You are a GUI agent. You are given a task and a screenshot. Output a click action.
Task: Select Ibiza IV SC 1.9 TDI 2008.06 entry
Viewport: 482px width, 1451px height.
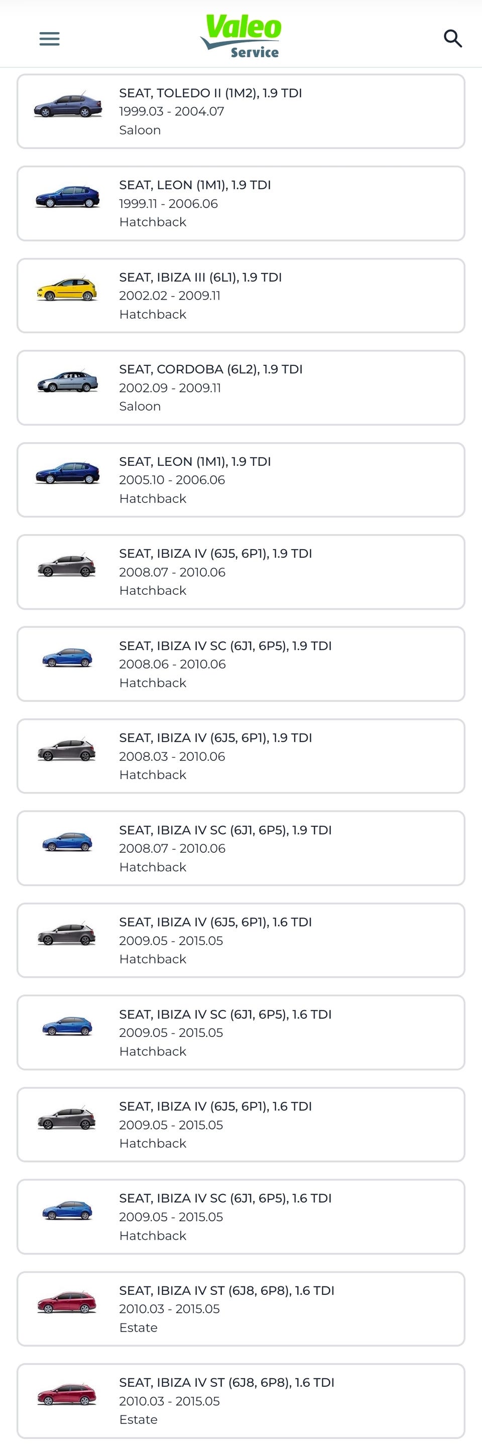[x=240, y=664]
